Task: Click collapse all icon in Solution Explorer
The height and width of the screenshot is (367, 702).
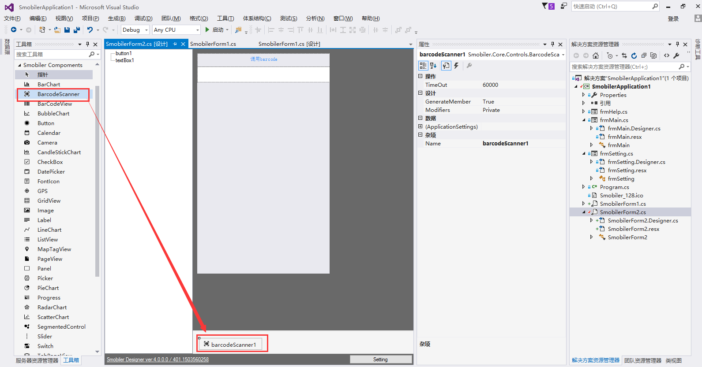Action: [644, 56]
